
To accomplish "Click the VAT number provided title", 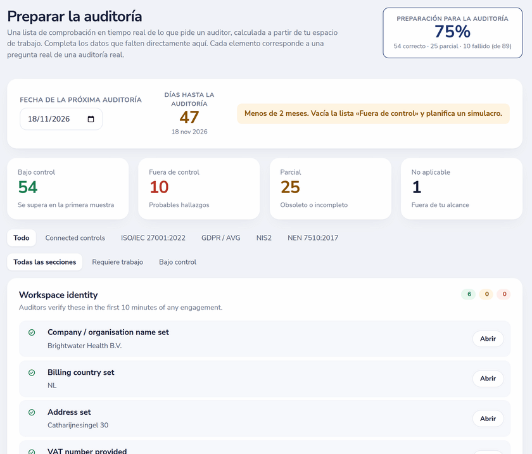I will (87, 451).
